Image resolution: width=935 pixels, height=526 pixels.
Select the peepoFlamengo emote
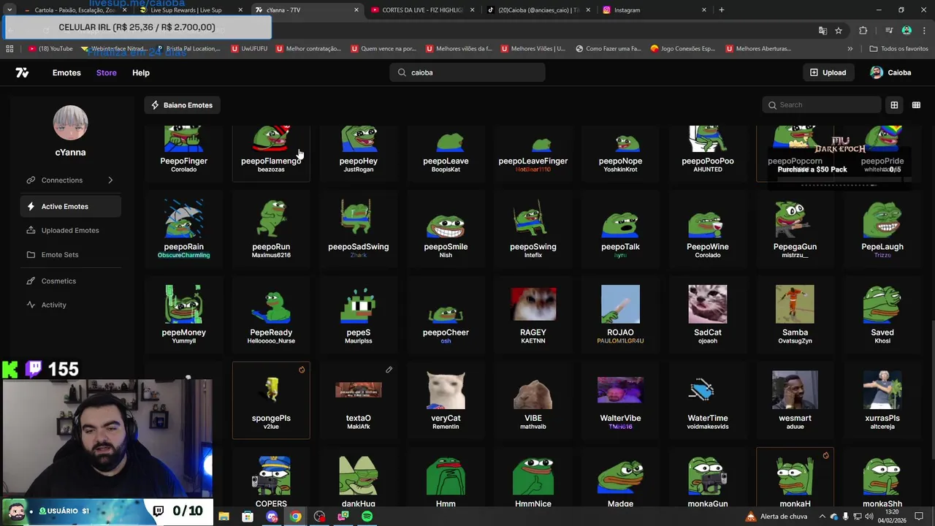pyautogui.click(x=271, y=152)
